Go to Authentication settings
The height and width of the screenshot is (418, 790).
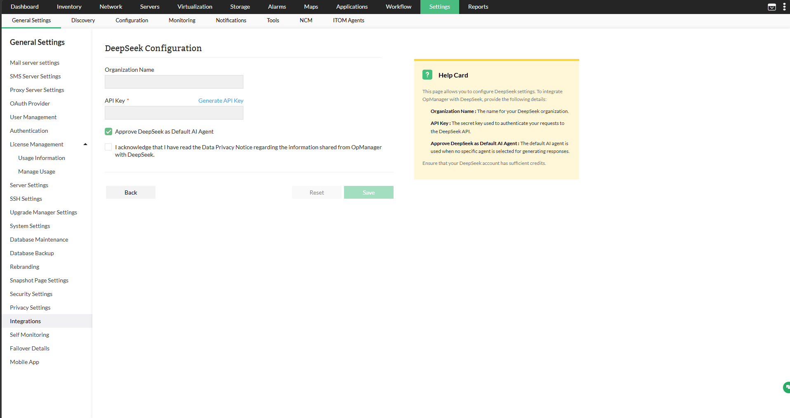pos(29,131)
